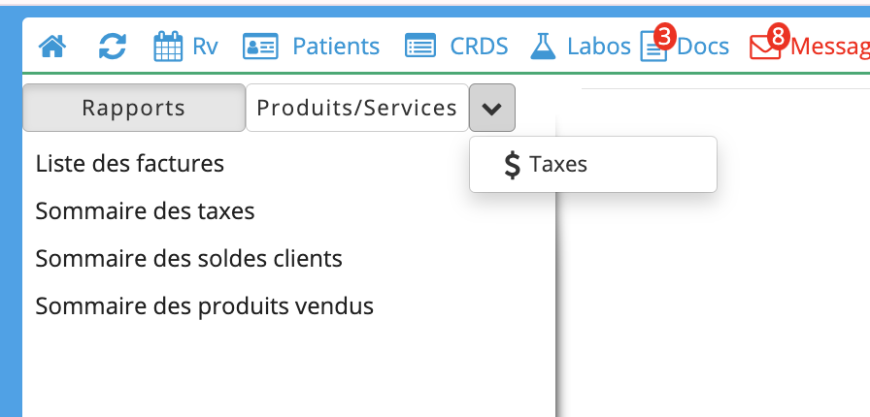Open the Rv calendar icon

[168, 46]
